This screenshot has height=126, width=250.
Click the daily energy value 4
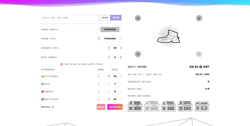click(115, 57)
